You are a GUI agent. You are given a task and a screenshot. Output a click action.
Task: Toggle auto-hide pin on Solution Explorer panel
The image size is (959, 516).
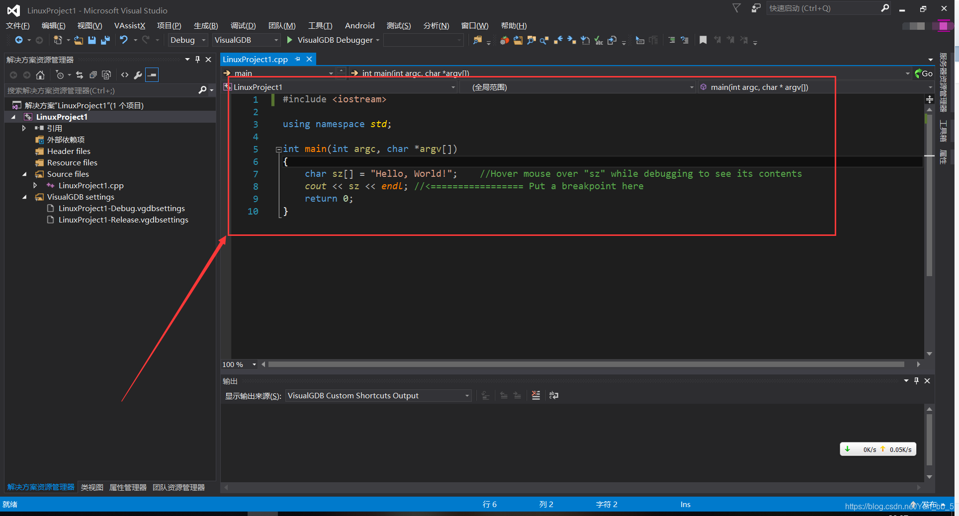(197, 60)
